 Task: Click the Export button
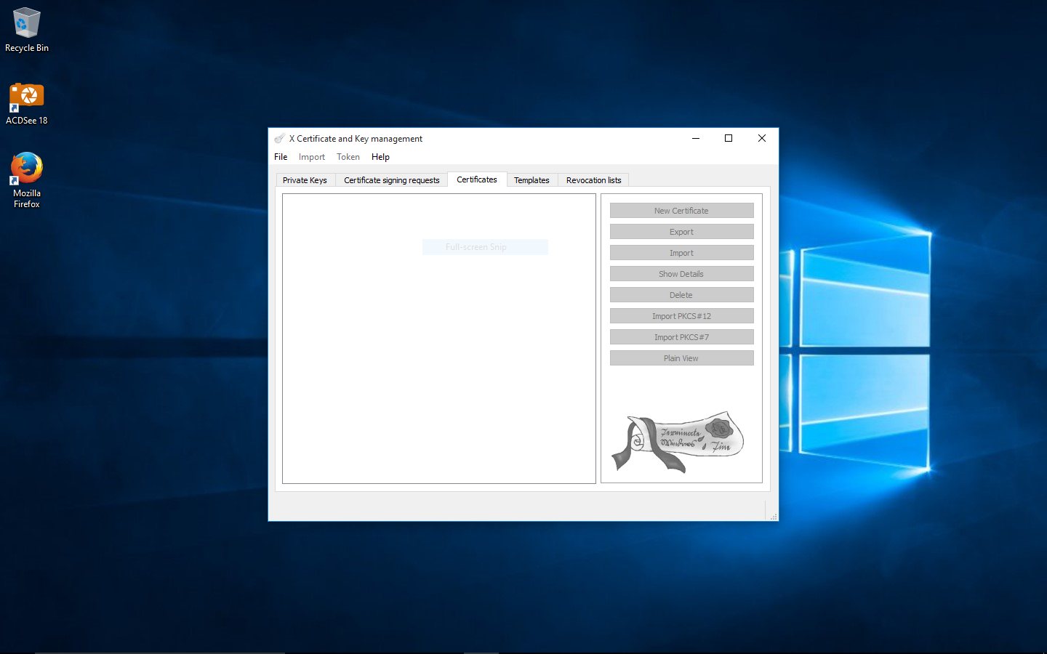pos(681,232)
